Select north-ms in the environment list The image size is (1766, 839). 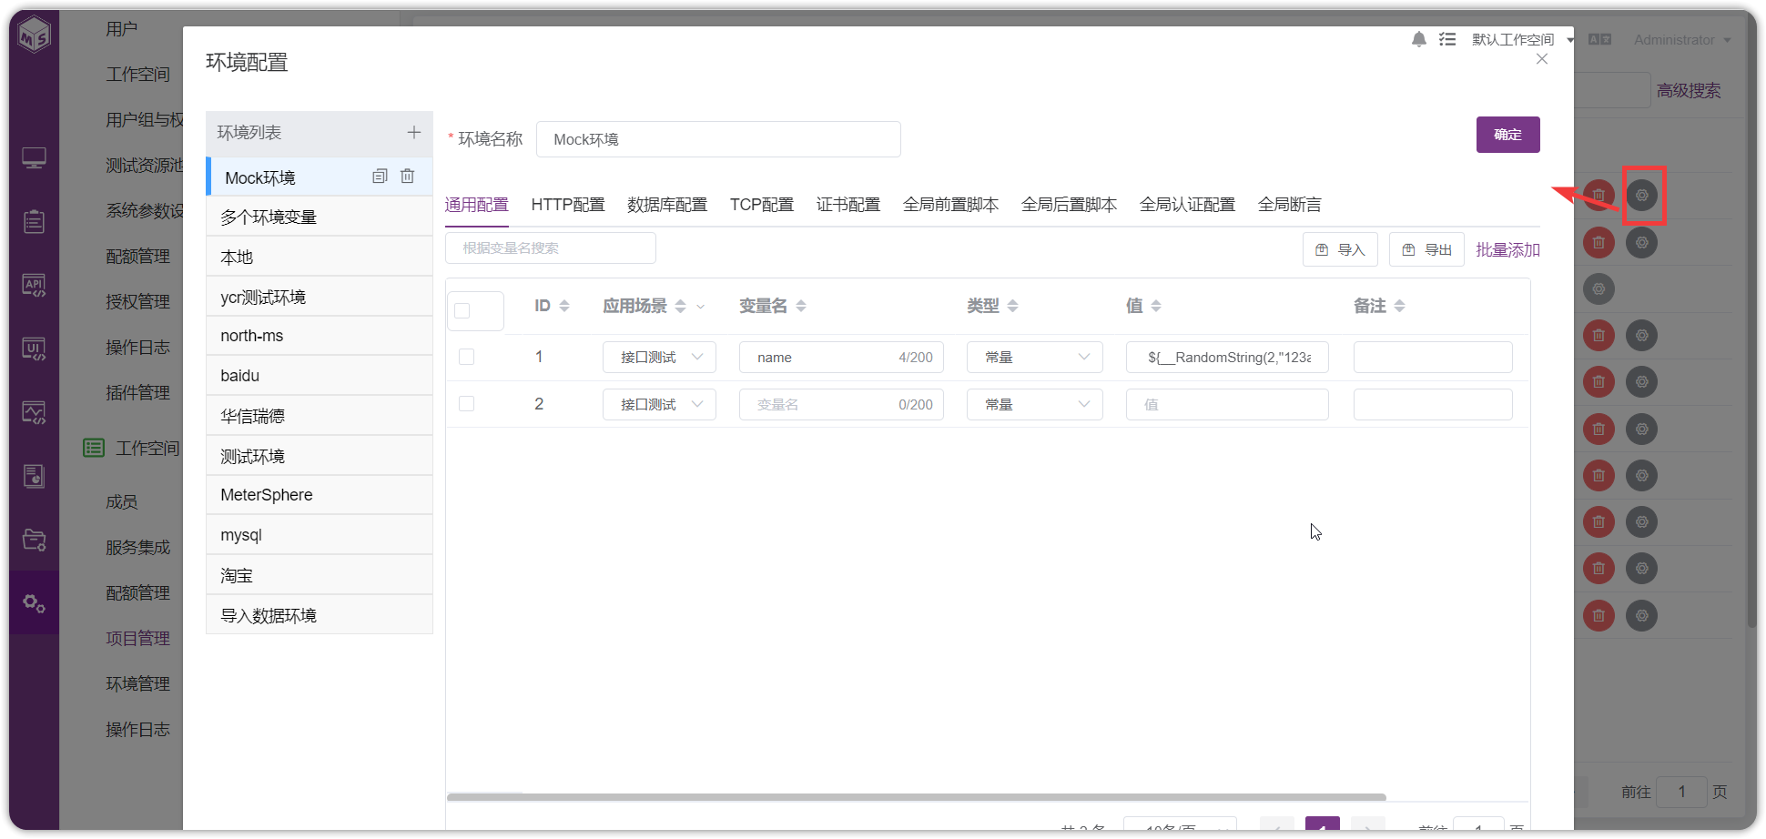[320, 336]
